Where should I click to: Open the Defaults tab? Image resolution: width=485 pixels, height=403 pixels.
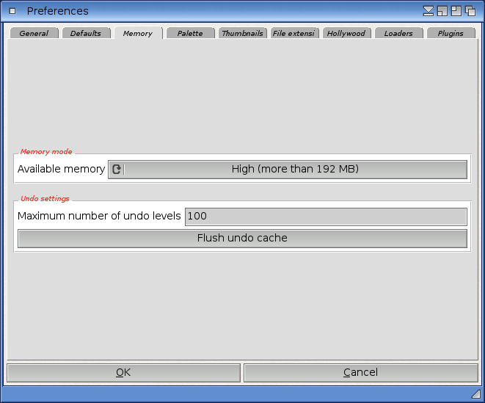pyautogui.click(x=86, y=33)
